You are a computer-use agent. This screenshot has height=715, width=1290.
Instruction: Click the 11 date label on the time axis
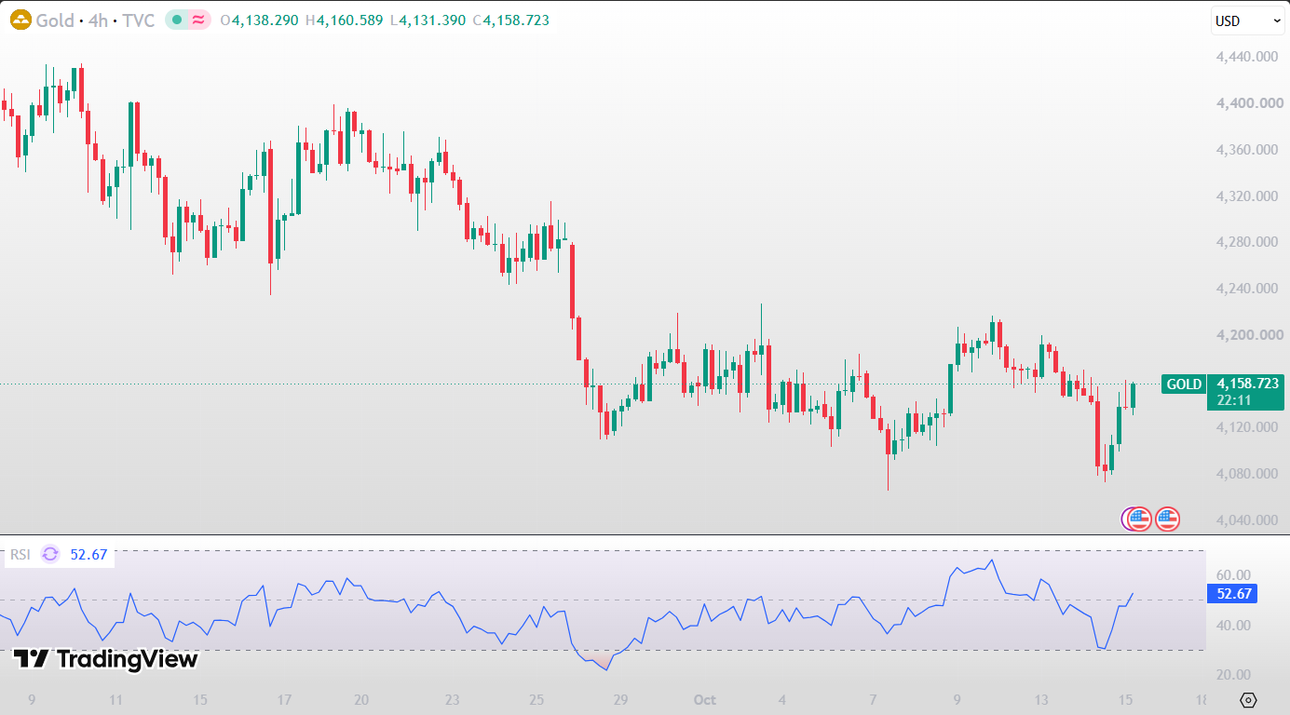(115, 699)
